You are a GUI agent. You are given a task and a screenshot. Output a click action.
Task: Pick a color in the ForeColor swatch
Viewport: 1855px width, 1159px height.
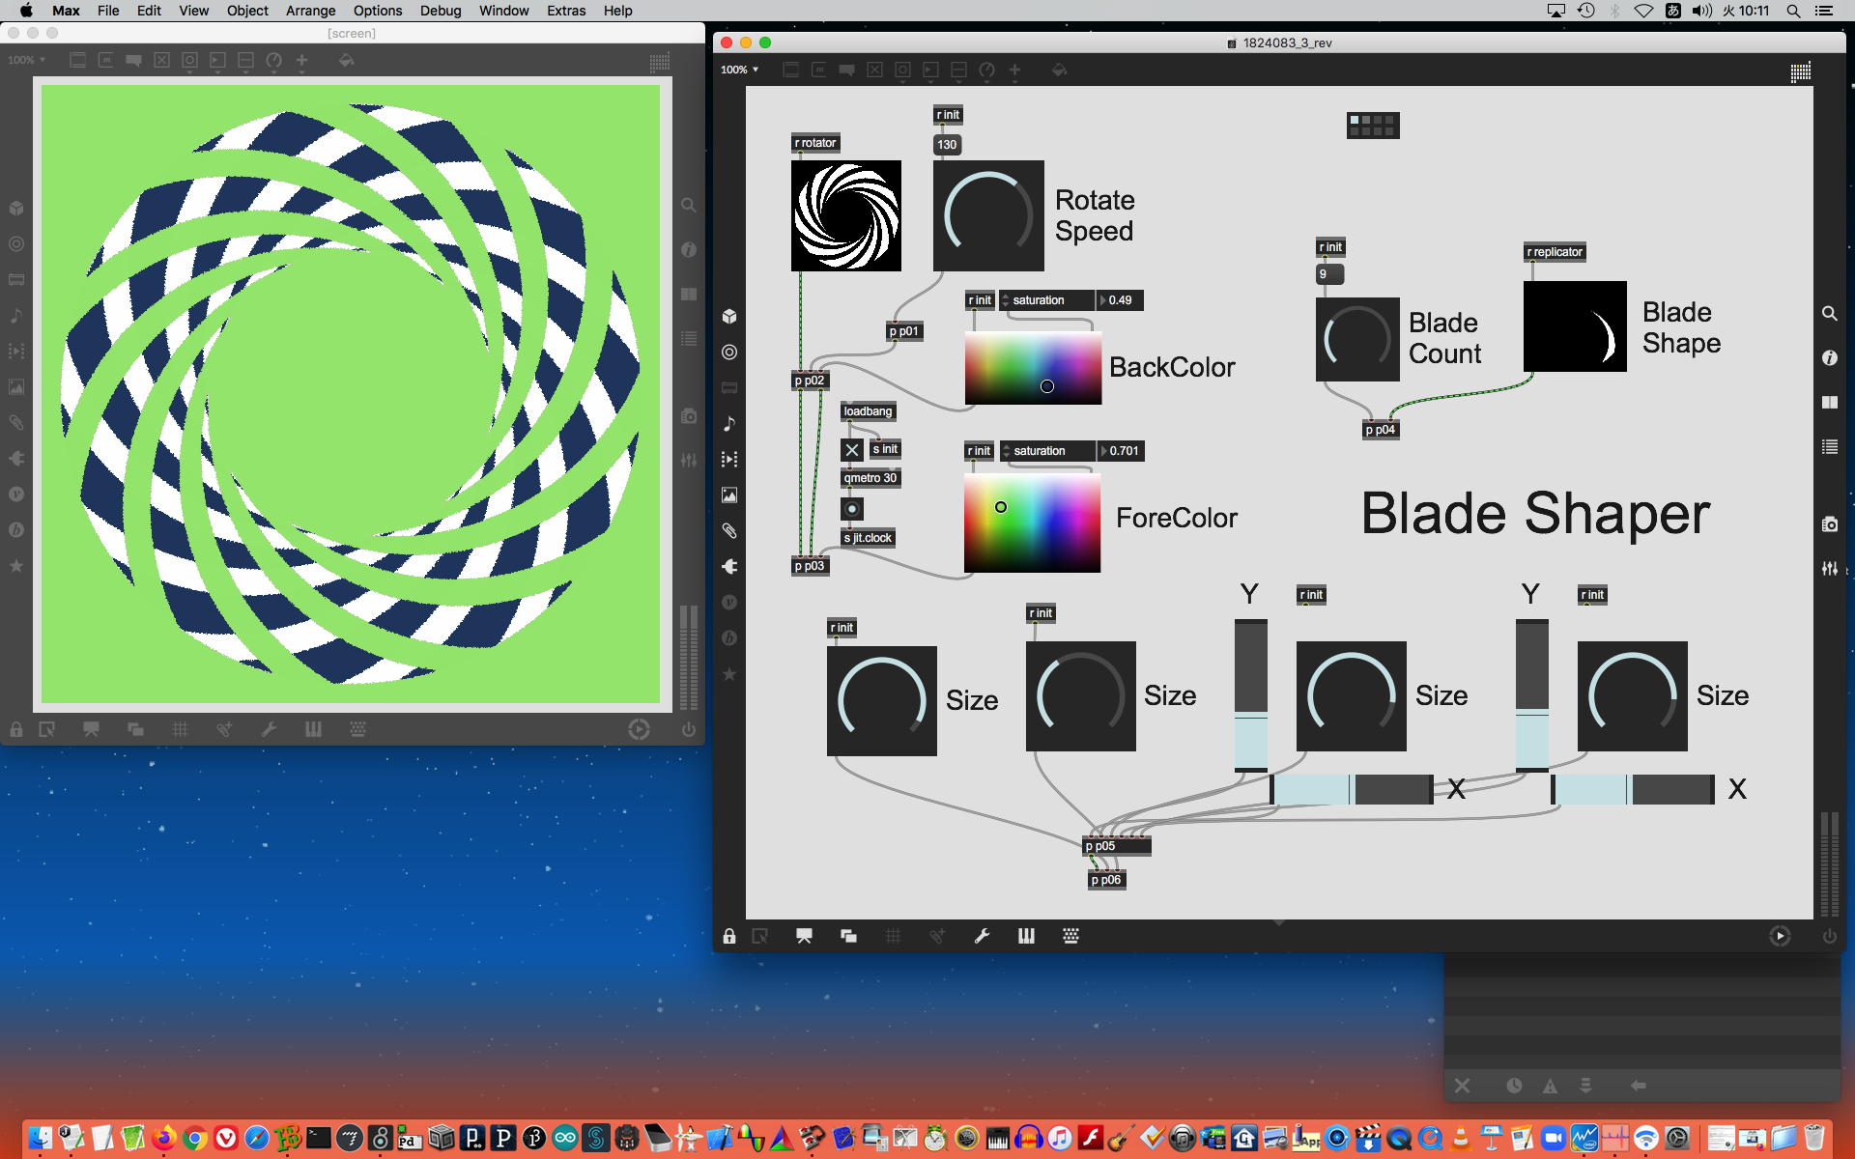pyautogui.click(x=1032, y=523)
